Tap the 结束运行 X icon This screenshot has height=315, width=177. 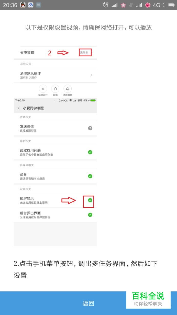point(43,89)
